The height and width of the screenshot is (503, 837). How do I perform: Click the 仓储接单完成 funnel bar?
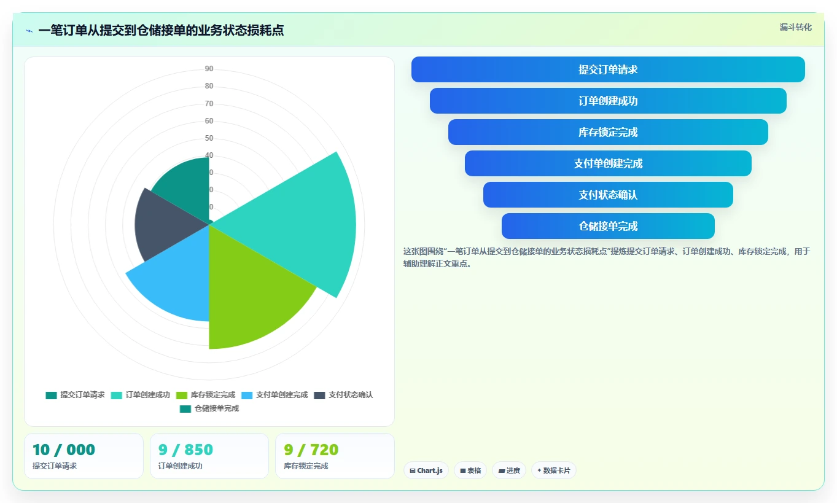608,226
